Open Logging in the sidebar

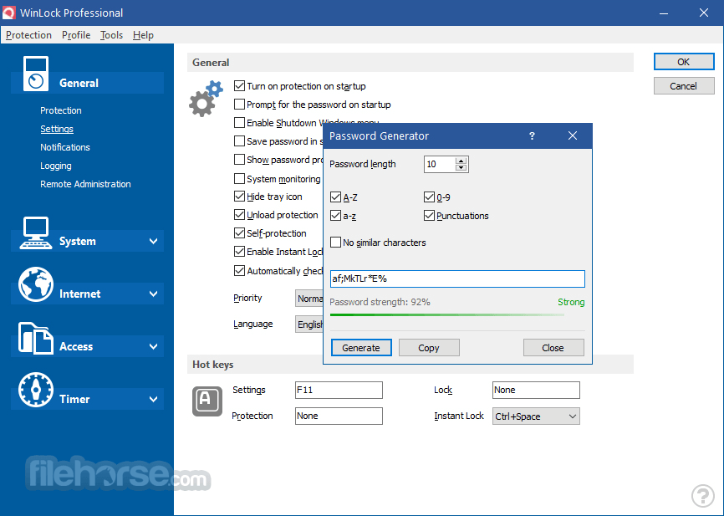[x=56, y=166]
